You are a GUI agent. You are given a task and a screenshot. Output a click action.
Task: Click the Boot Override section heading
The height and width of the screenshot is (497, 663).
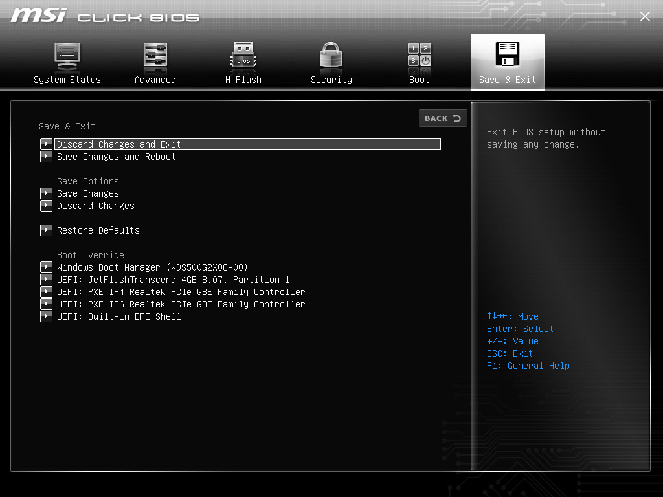(91, 255)
